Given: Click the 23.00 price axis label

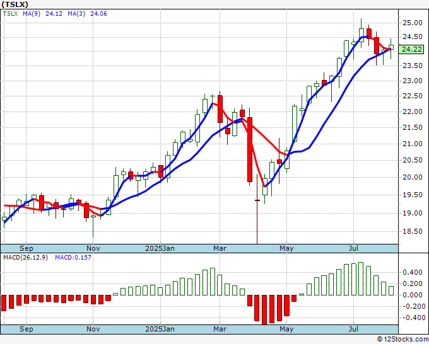Looking at the screenshot, I should pyautogui.click(x=413, y=81).
